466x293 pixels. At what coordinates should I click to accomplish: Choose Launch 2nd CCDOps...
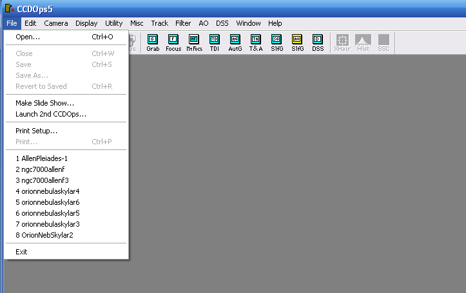66,114
